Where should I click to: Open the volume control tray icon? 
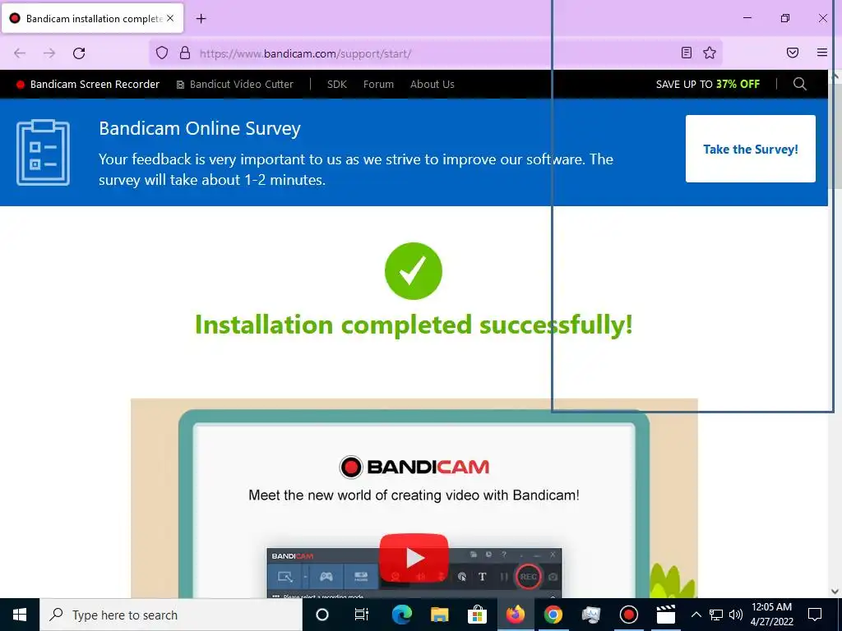tap(736, 615)
